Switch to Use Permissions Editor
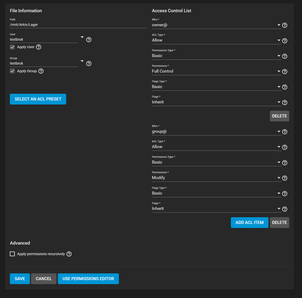The height and width of the screenshot is (298, 302). [88, 279]
